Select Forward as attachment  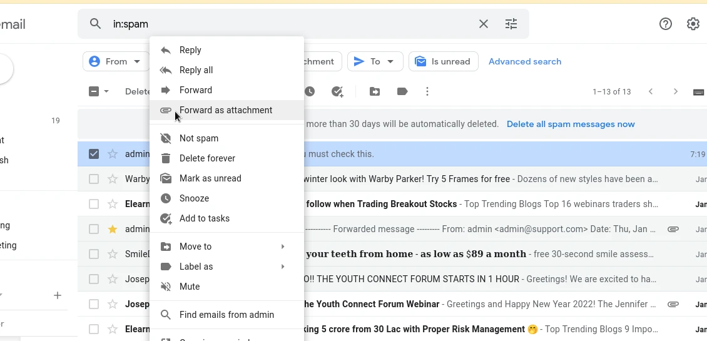226,110
